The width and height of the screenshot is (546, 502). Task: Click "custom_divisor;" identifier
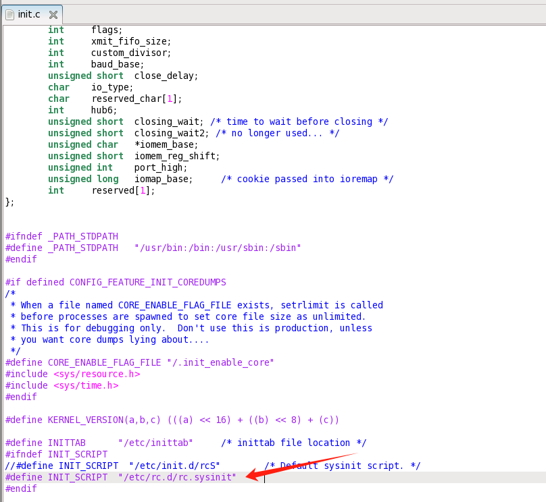click(x=131, y=53)
